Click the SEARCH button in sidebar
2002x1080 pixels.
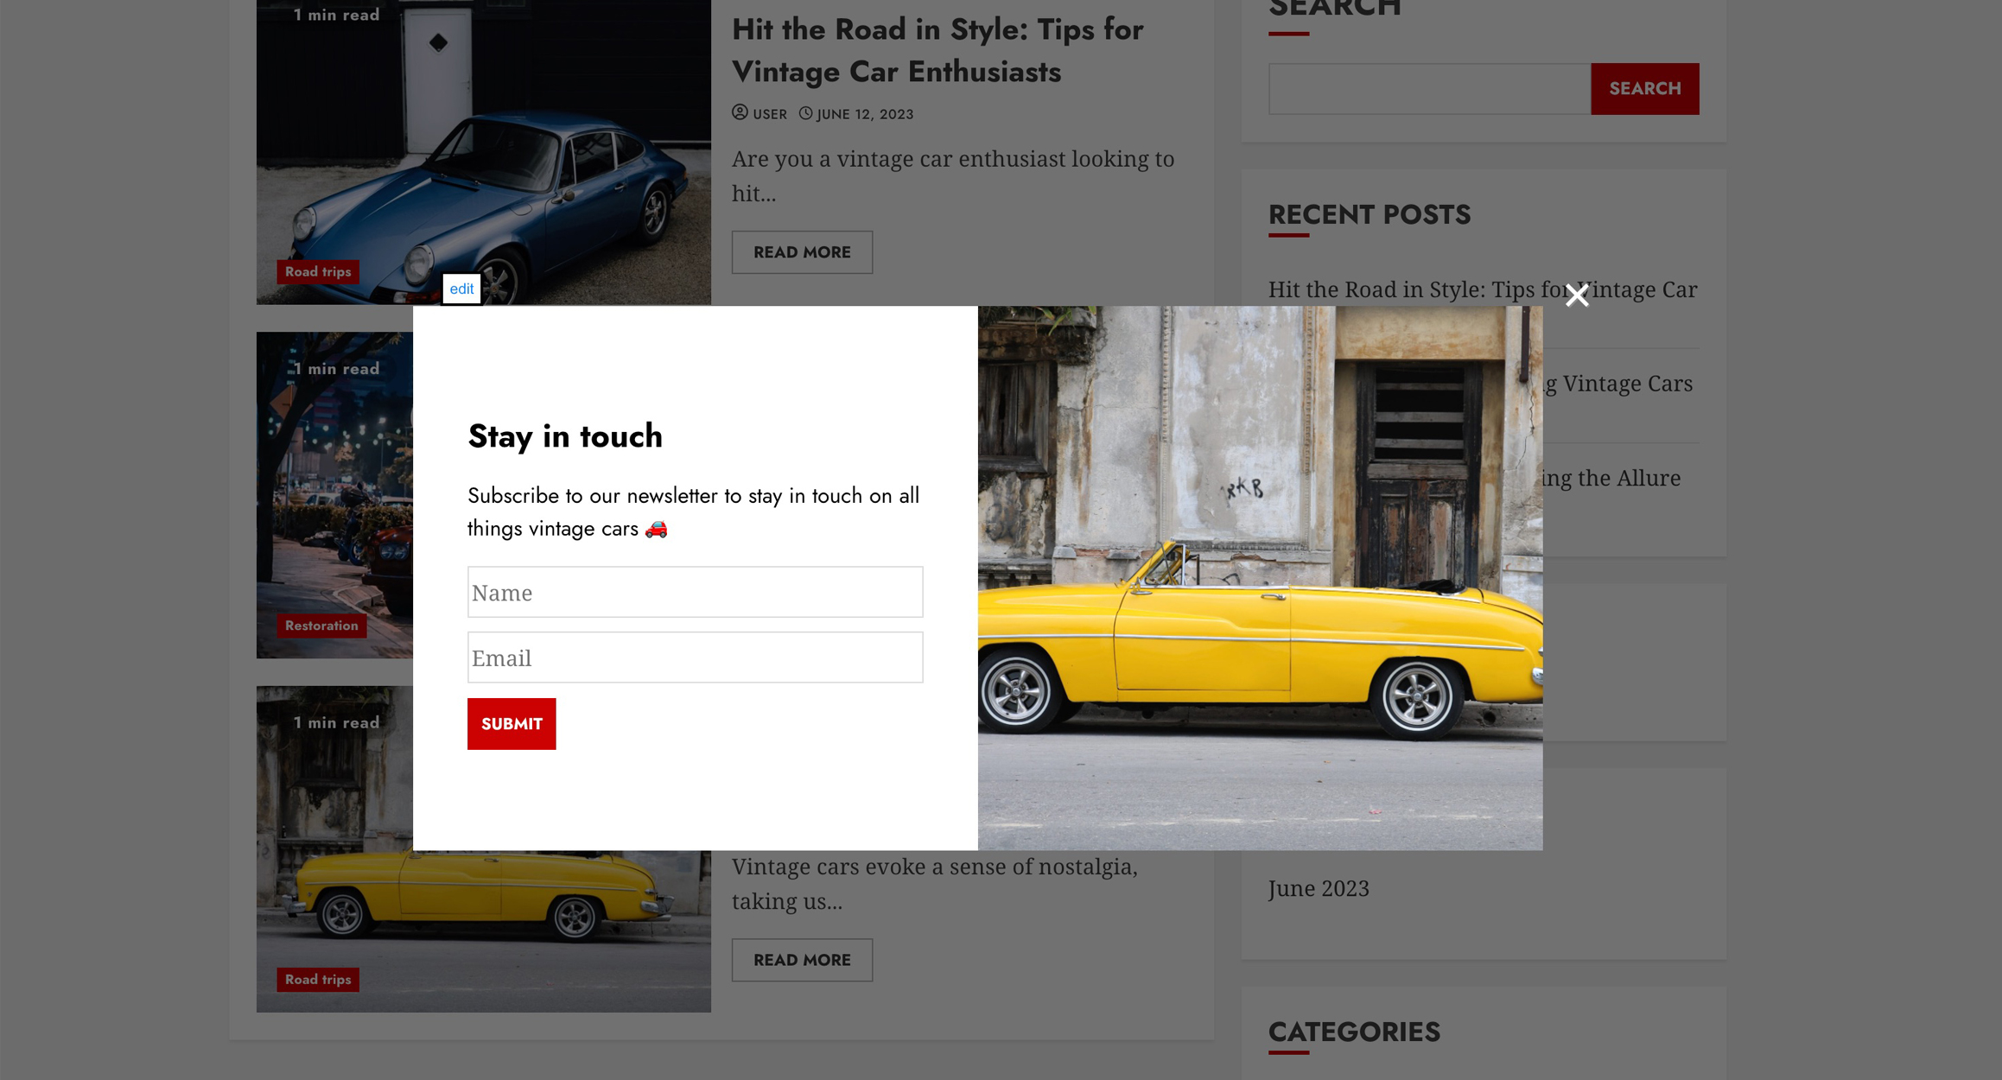pos(1644,88)
